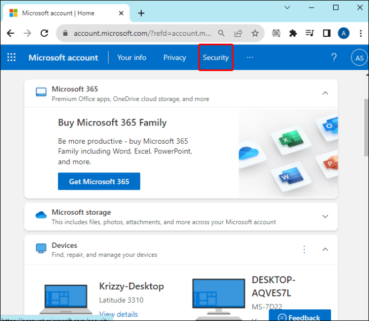Screen dimensions: 369x321
Task: Open Chrome profile avatar A
Action: 343,33
